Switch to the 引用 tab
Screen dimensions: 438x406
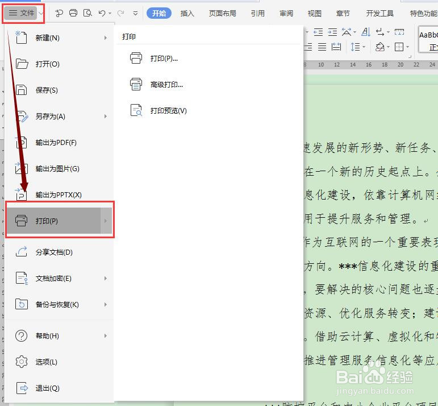point(257,13)
